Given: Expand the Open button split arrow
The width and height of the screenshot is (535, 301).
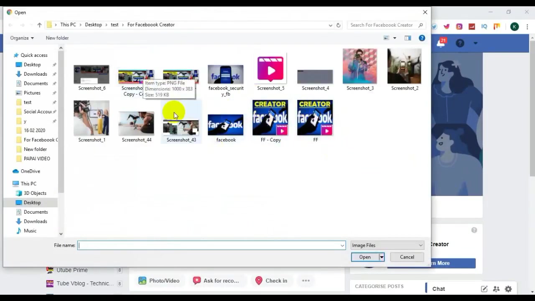Looking at the screenshot, I should (x=382, y=257).
